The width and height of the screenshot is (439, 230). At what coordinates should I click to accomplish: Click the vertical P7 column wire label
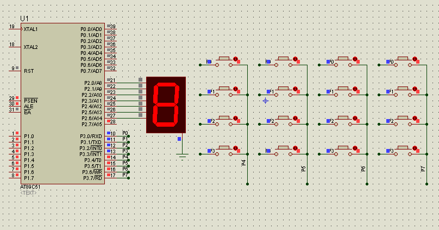[x=423, y=169]
